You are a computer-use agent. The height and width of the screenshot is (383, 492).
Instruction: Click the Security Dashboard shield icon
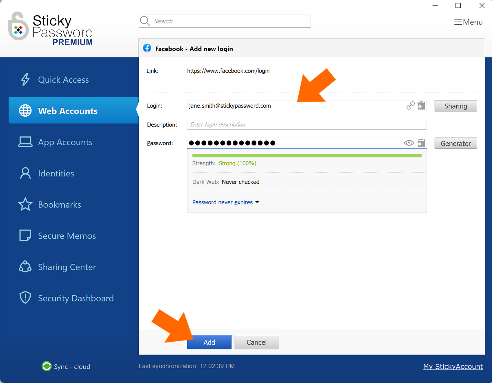(x=25, y=298)
